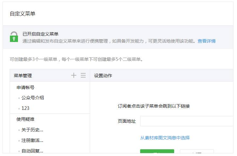This screenshot has height=156, width=237.
Task: Select 公众号介绍 submenu item
Action: point(33,98)
